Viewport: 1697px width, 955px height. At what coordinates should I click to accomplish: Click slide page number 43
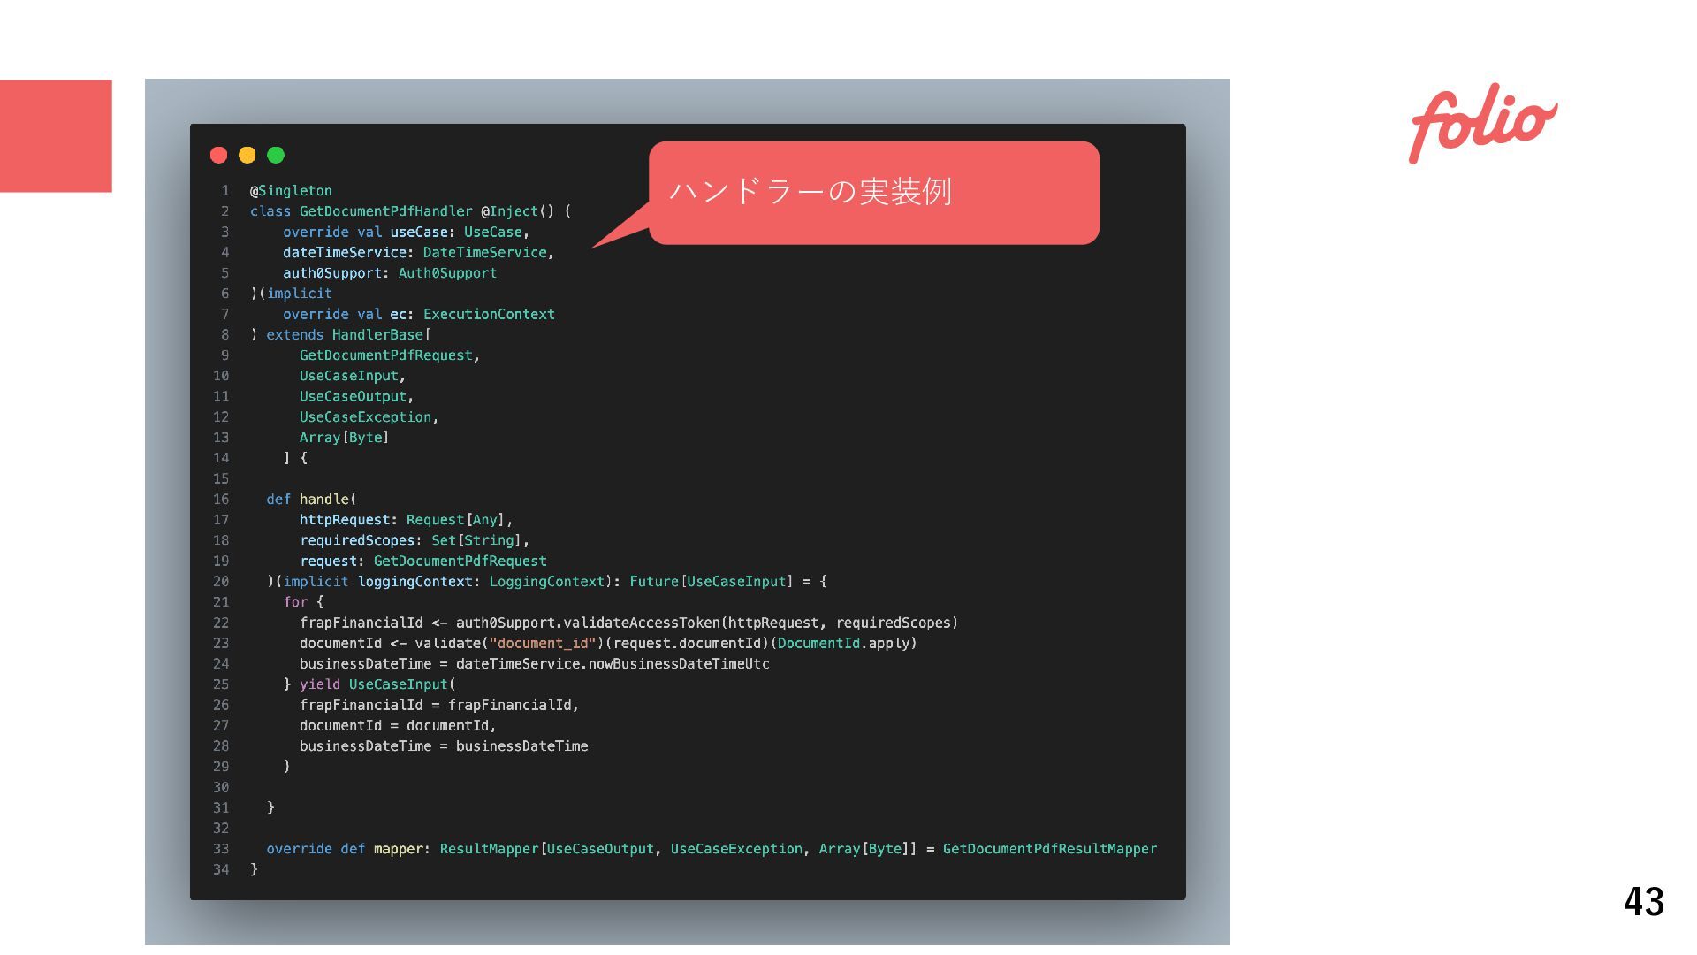pos(1643,902)
